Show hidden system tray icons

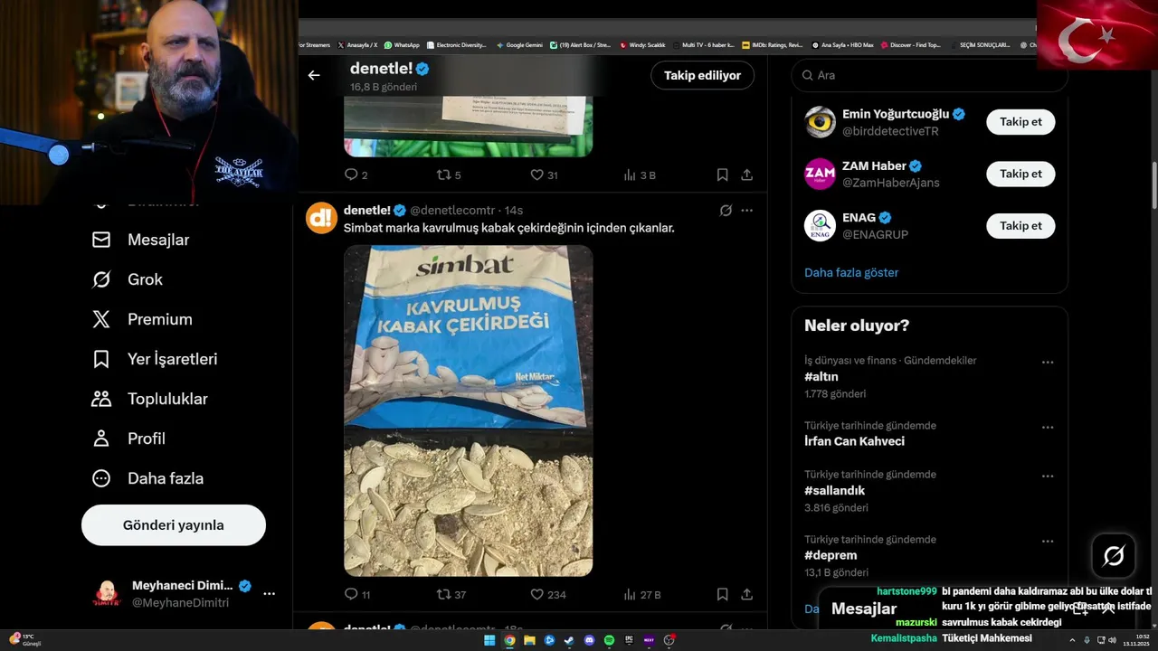click(x=1072, y=640)
